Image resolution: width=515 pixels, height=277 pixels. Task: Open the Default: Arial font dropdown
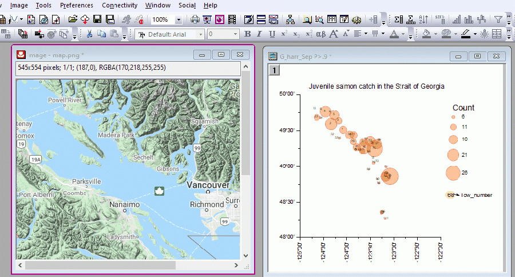click(201, 34)
